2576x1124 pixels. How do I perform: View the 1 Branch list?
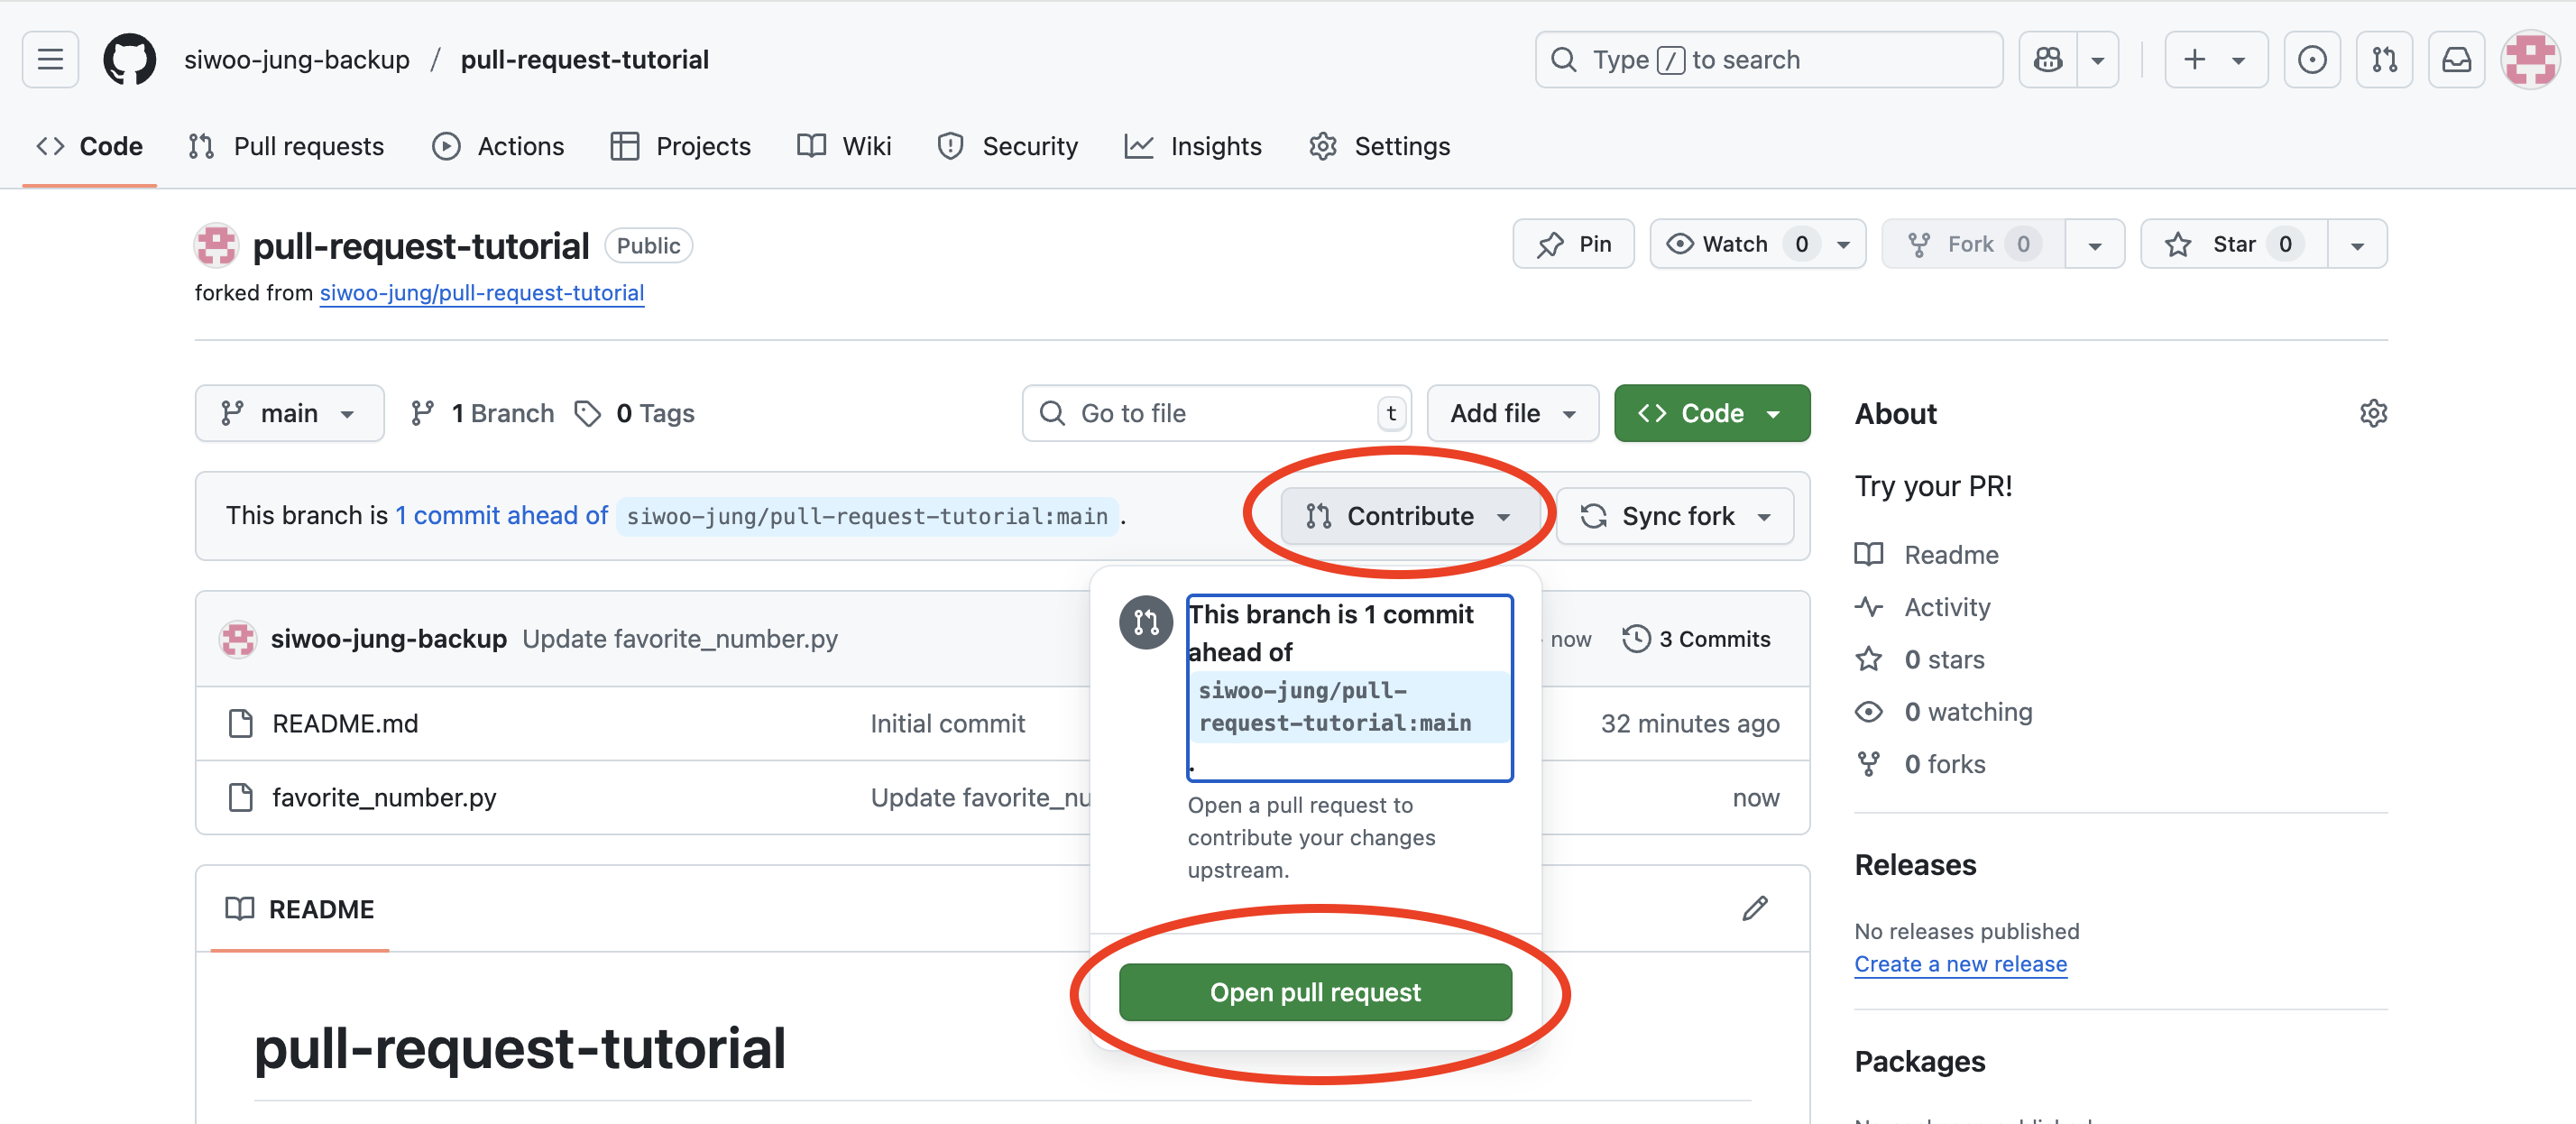coord(482,413)
